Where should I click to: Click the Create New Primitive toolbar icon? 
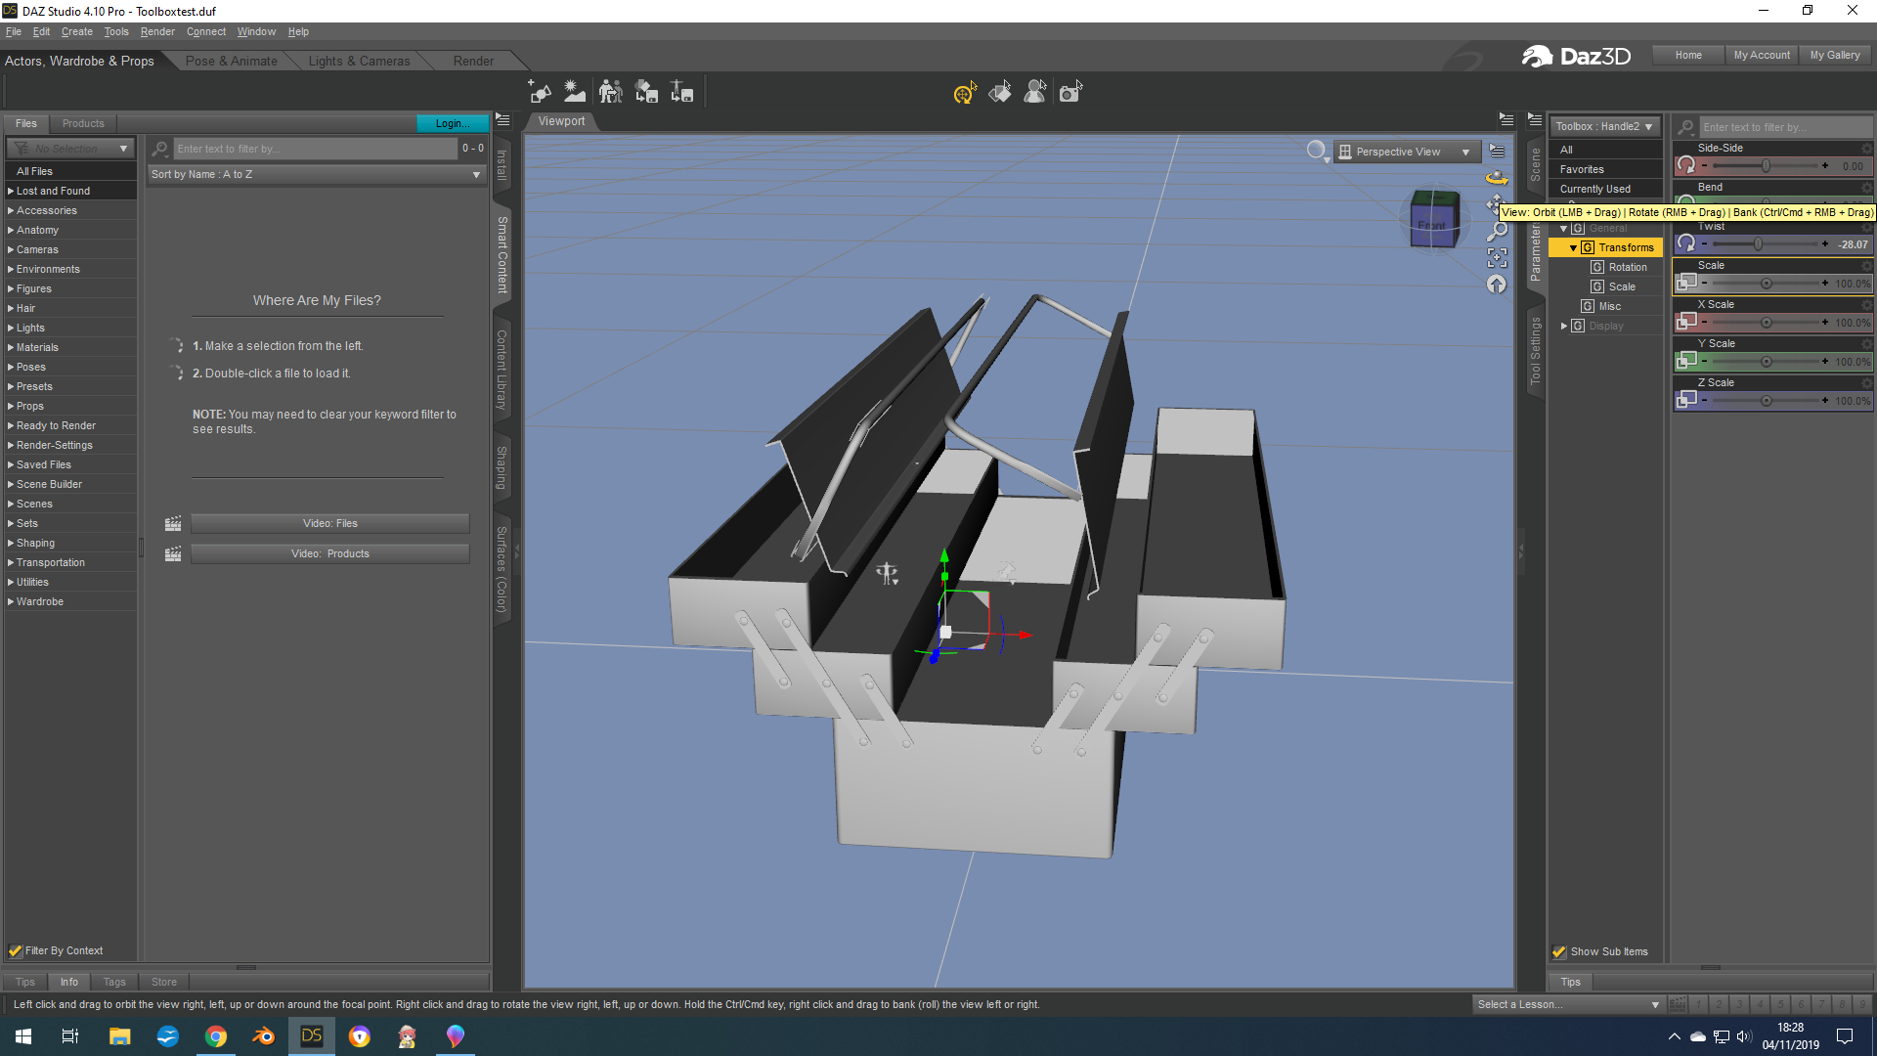click(540, 92)
